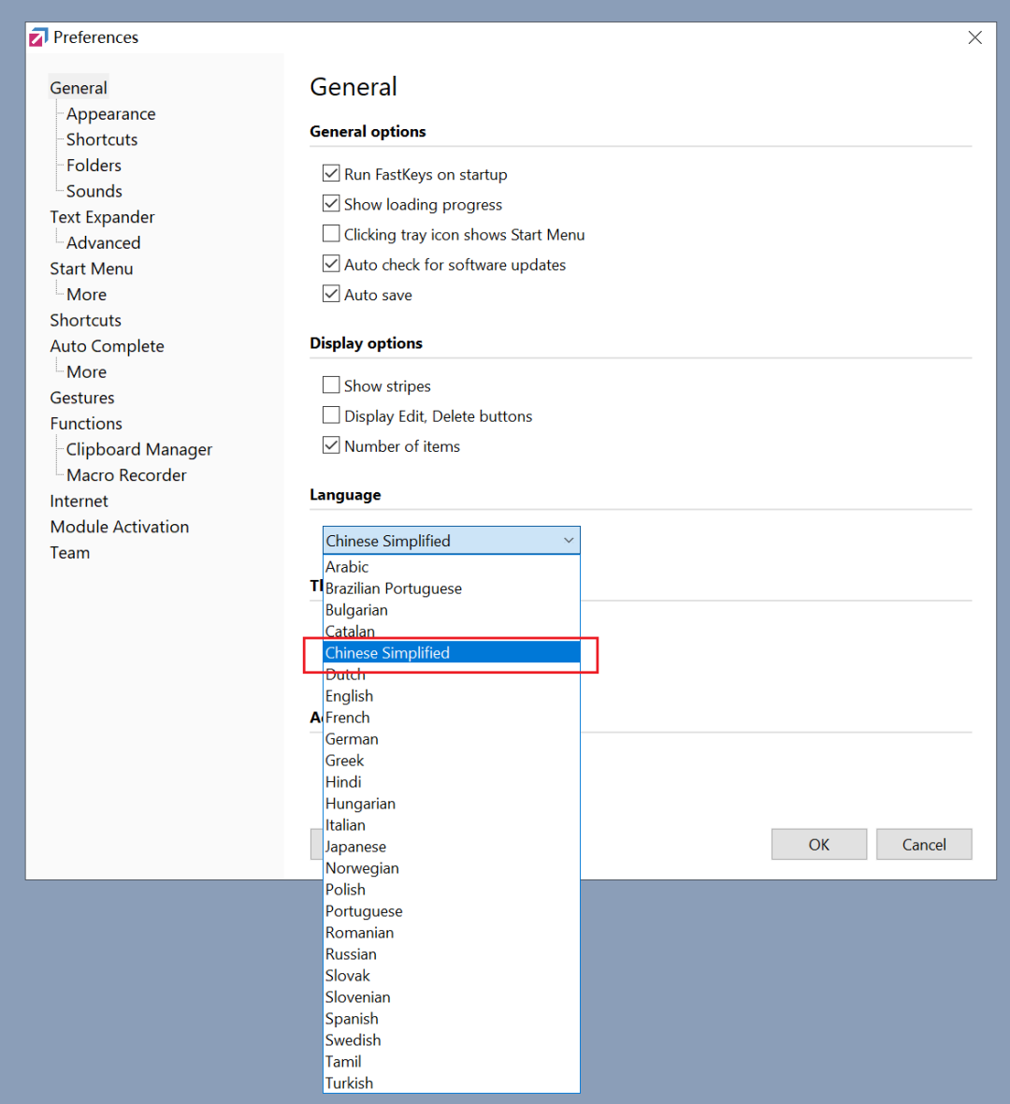Select Internet in the tree
Image resolution: width=1010 pixels, height=1104 pixels.
[79, 501]
